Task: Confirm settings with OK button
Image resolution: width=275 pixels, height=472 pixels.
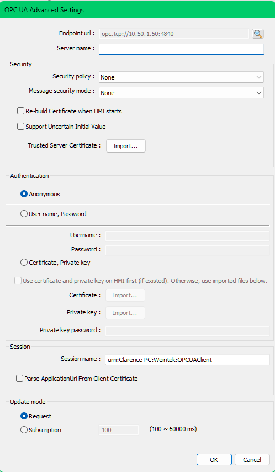Action: point(214,460)
